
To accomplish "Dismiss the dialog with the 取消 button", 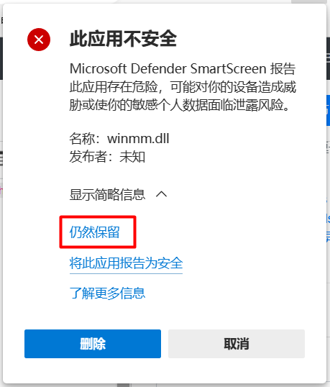I will pyautogui.click(x=237, y=344).
